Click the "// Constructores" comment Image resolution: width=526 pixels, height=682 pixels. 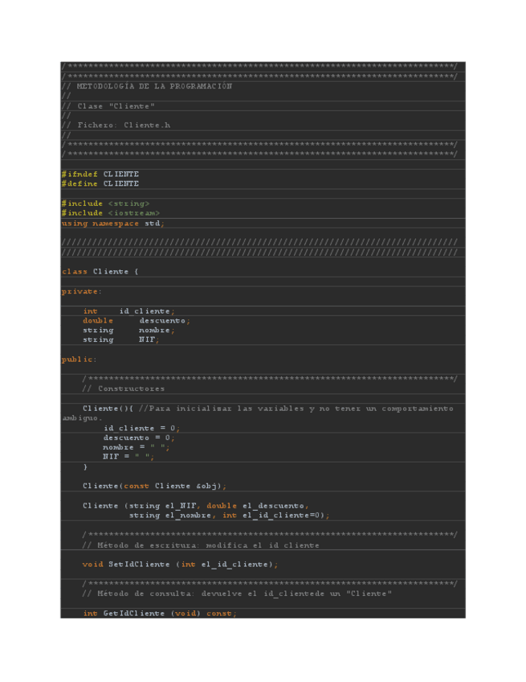click(124, 388)
